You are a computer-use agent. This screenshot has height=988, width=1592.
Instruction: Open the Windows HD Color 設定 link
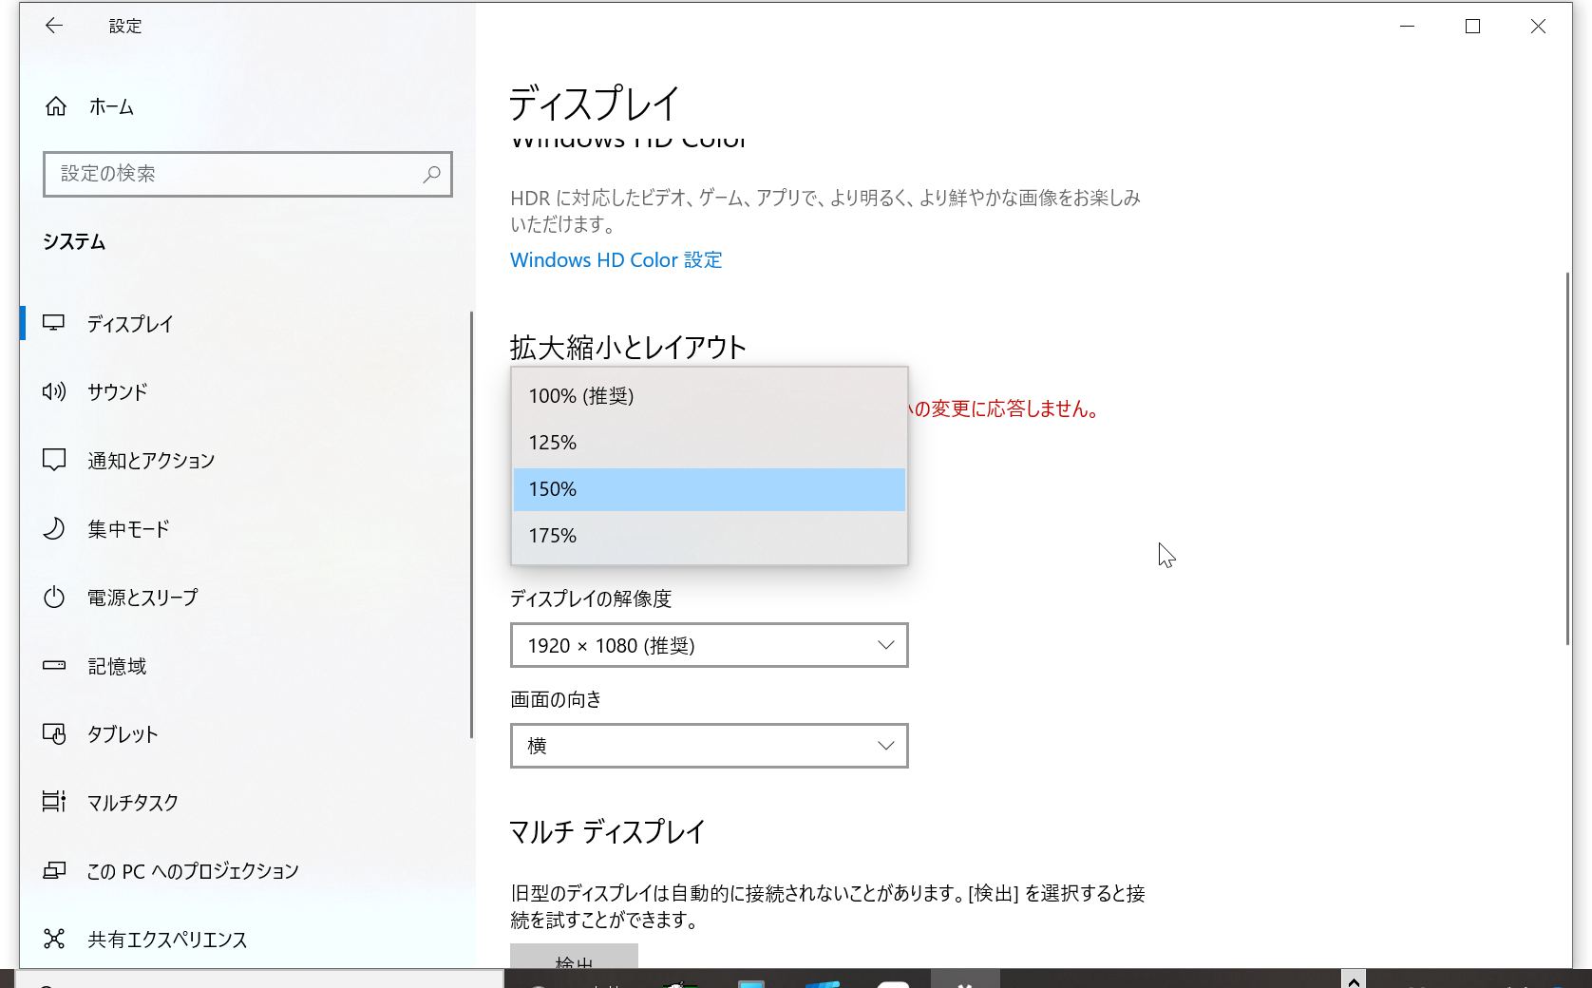coord(616,260)
